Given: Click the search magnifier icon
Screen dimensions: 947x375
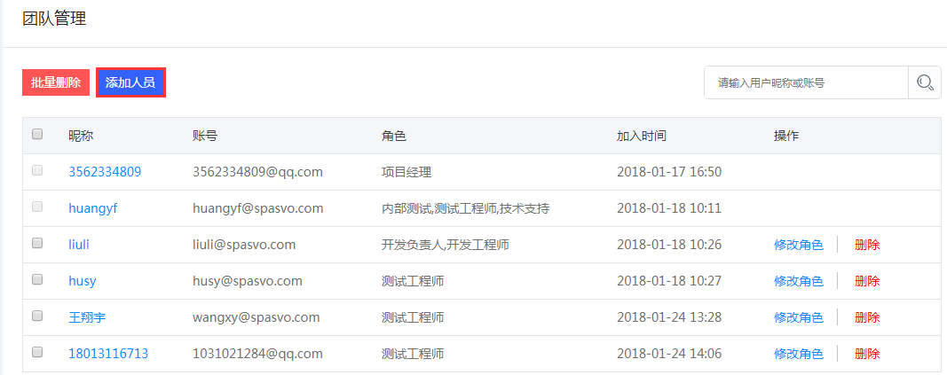Looking at the screenshot, I should (925, 82).
